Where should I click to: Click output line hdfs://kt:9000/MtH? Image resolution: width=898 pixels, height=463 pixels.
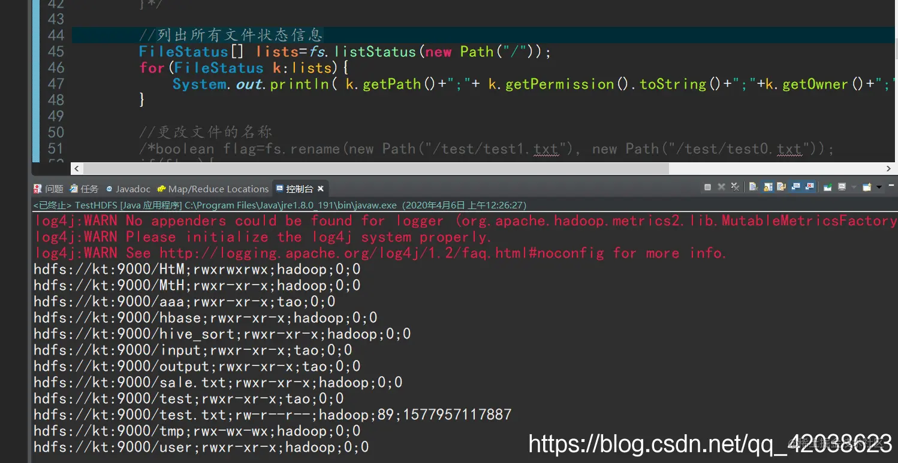(197, 285)
